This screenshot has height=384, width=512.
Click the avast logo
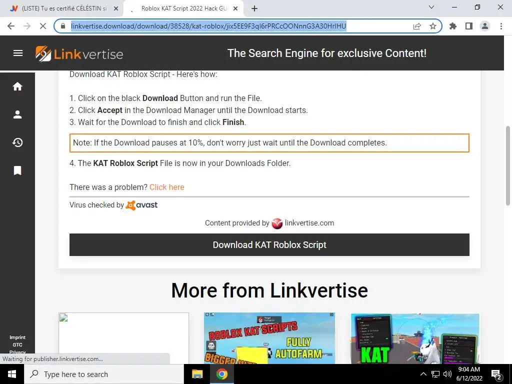[141, 205]
